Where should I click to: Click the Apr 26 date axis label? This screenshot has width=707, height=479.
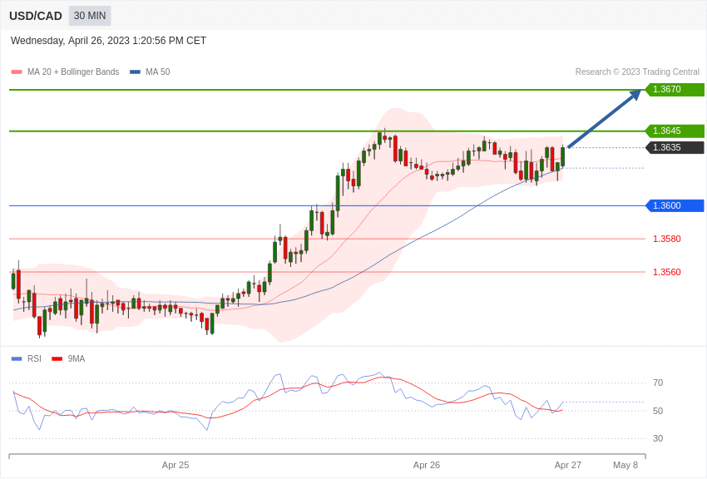pyautogui.click(x=427, y=465)
